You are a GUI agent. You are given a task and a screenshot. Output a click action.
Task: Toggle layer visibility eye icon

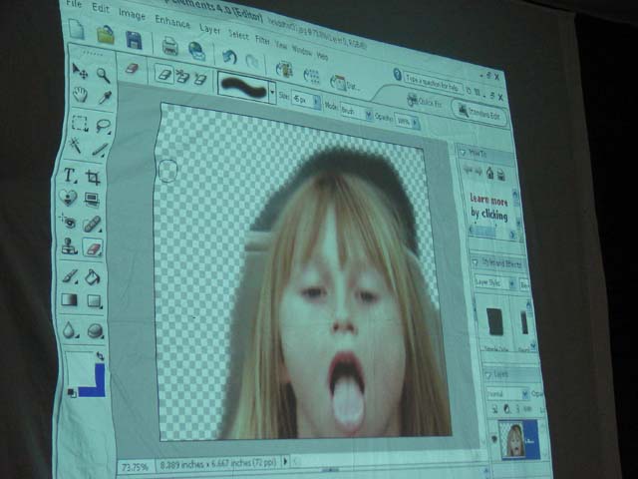coord(493,438)
